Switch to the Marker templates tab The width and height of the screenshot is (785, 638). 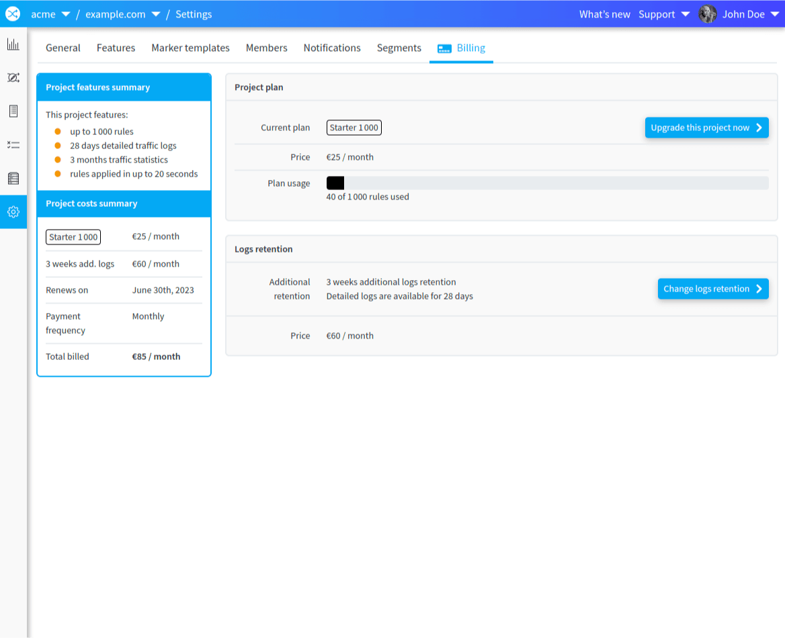click(190, 48)
